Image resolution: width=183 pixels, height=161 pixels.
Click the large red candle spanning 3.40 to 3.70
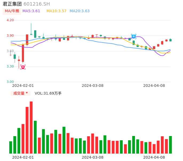[x=23, y=53]
